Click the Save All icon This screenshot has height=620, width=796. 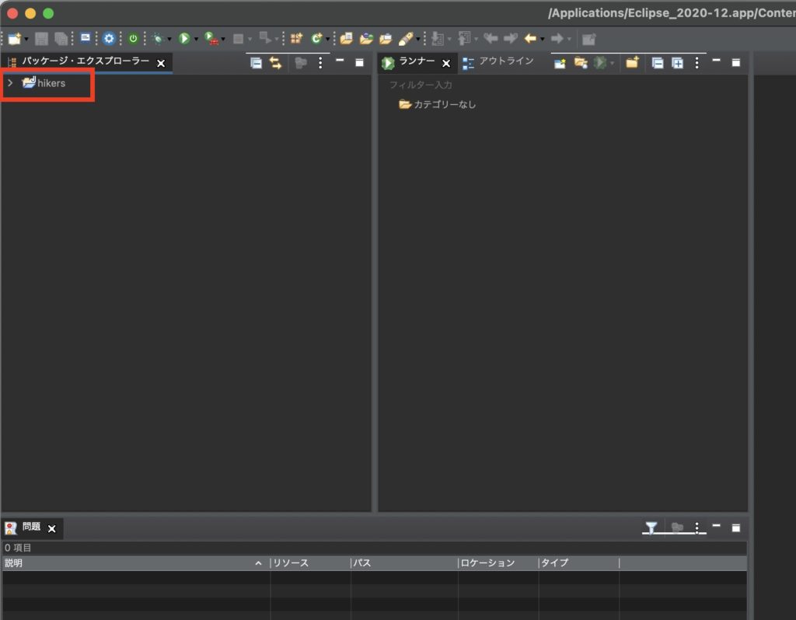tap(61, 39)
